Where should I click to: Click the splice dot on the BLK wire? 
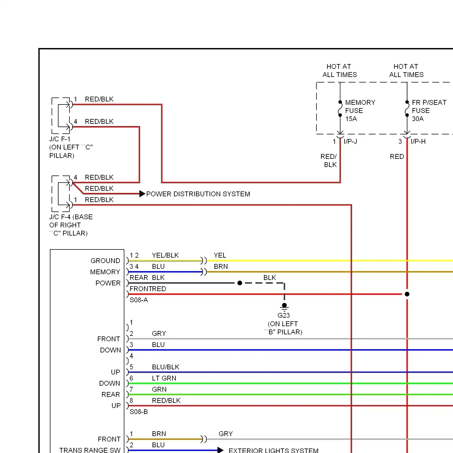coord(240,283)
